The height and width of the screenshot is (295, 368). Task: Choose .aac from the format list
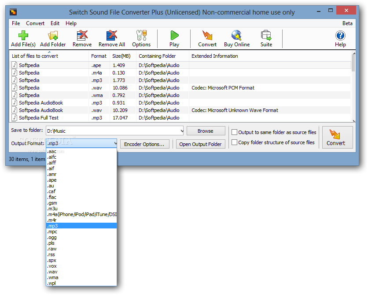click(81, 151)
